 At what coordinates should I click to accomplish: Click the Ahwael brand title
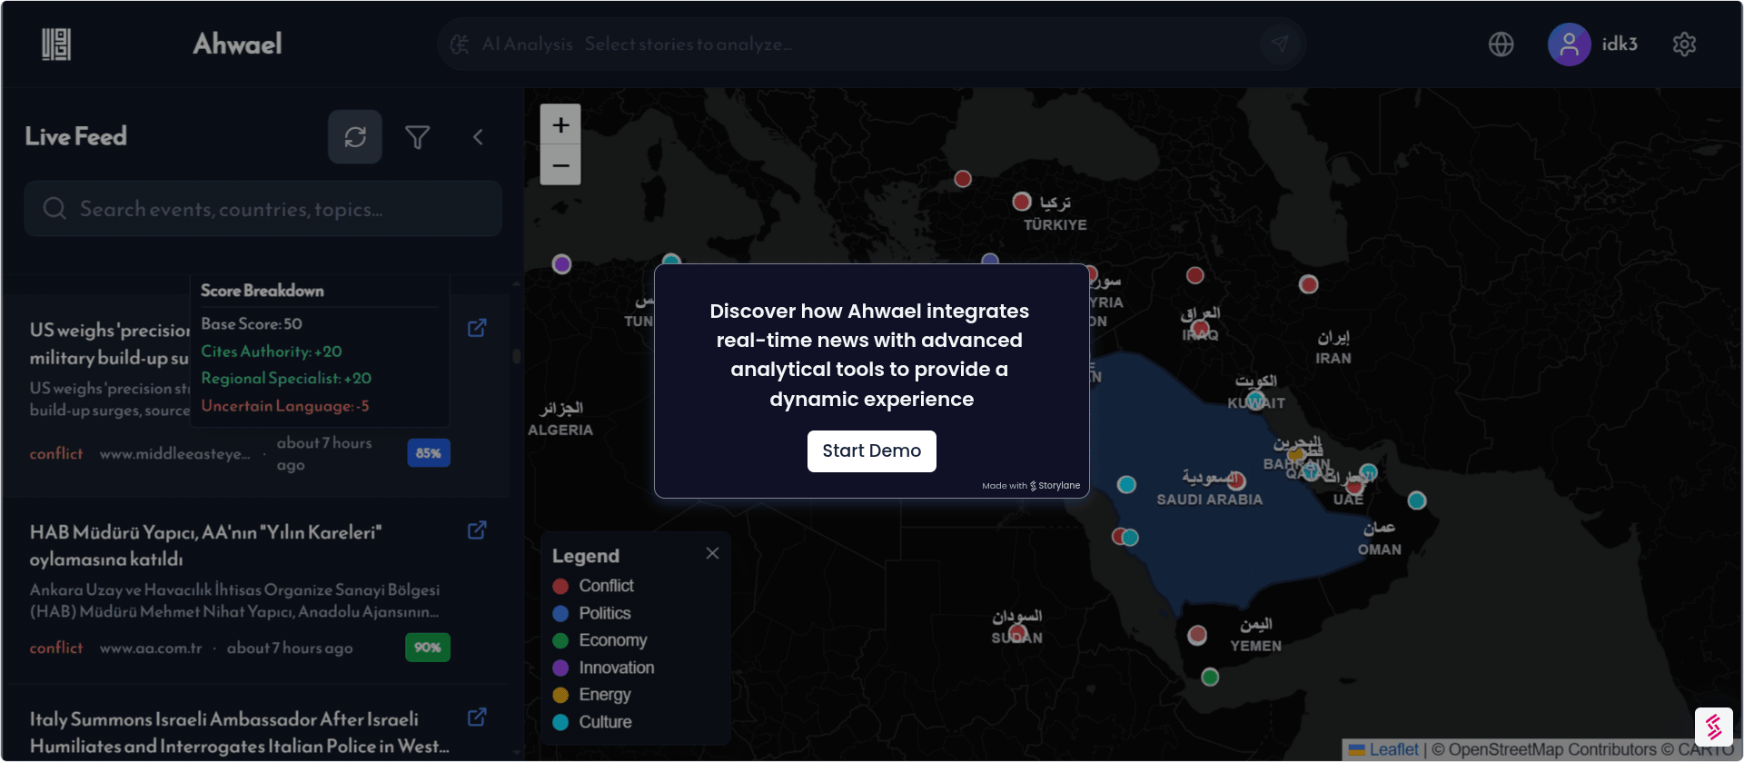coord(237,44)
